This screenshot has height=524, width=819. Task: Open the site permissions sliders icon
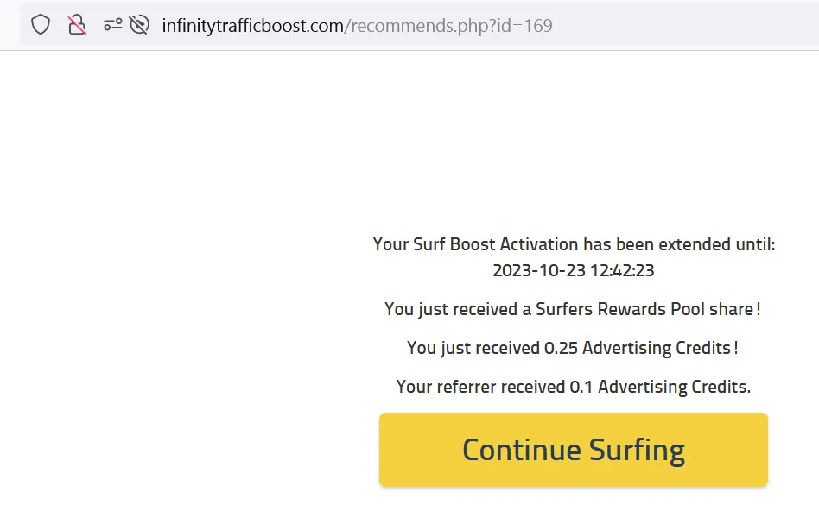click(112, 25)
